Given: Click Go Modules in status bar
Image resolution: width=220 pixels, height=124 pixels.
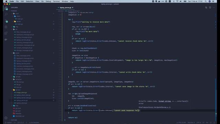Looking at the screenshot, I should (x=34, y=123).
